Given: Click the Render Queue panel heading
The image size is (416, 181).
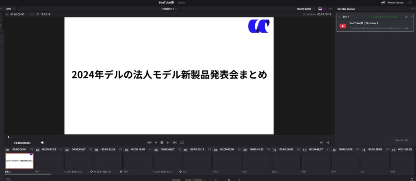Looking at the screenshot, I should [346, 9].
